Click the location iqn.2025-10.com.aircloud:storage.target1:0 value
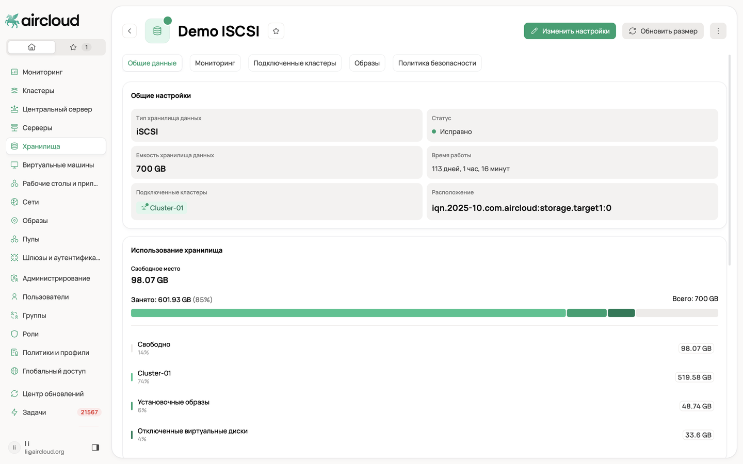This screenshot has height=464, width=743. (522, 208)
